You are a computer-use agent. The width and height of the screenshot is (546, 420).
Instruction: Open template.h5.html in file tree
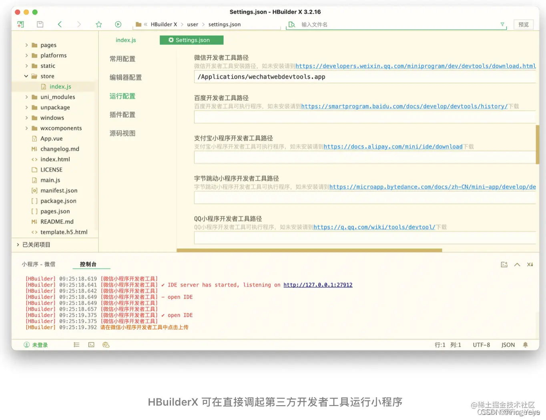tap(64, 232)
